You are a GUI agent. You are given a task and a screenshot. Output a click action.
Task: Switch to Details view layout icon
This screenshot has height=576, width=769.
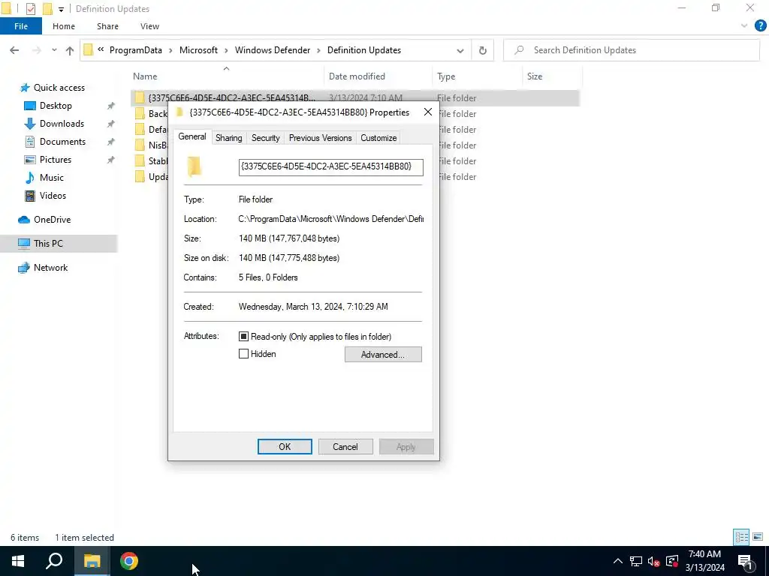pyautogui.click(x=741, y=537)
